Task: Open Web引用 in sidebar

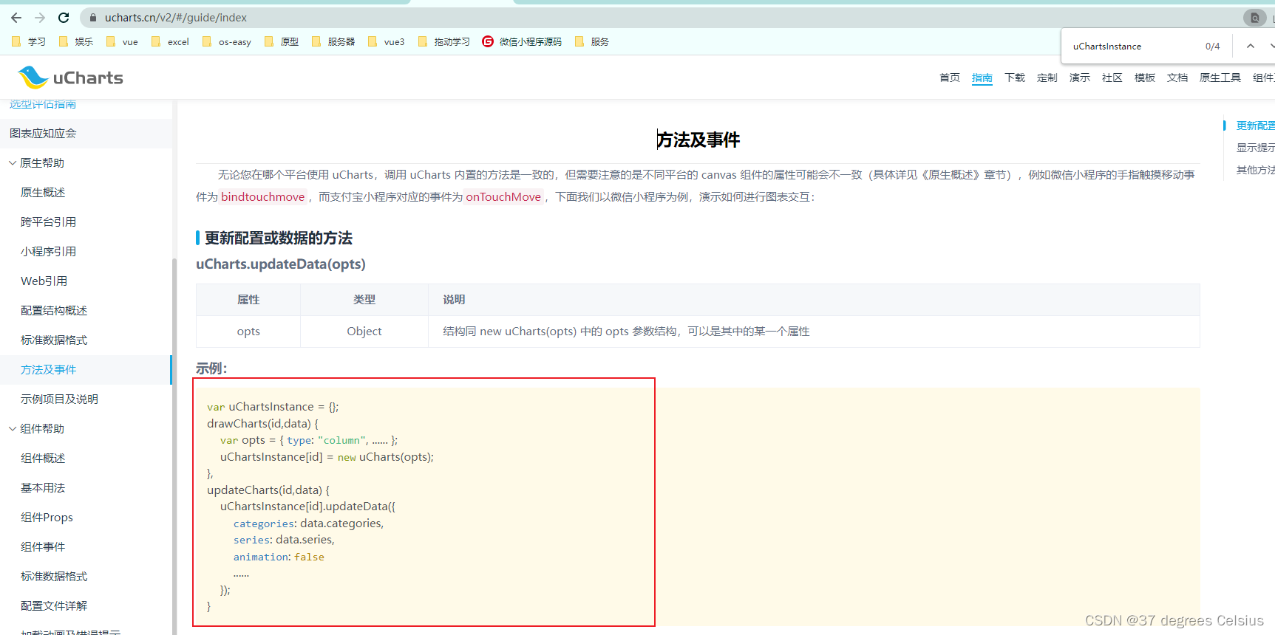Action: [x=44, y=281]
